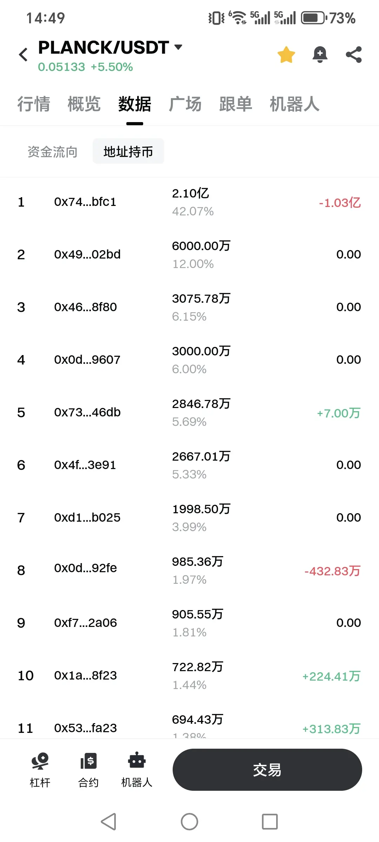The height and width of the screenshot is (842, 379).
Task: Tap the back arrow icon
Action: tap(24, 55)
